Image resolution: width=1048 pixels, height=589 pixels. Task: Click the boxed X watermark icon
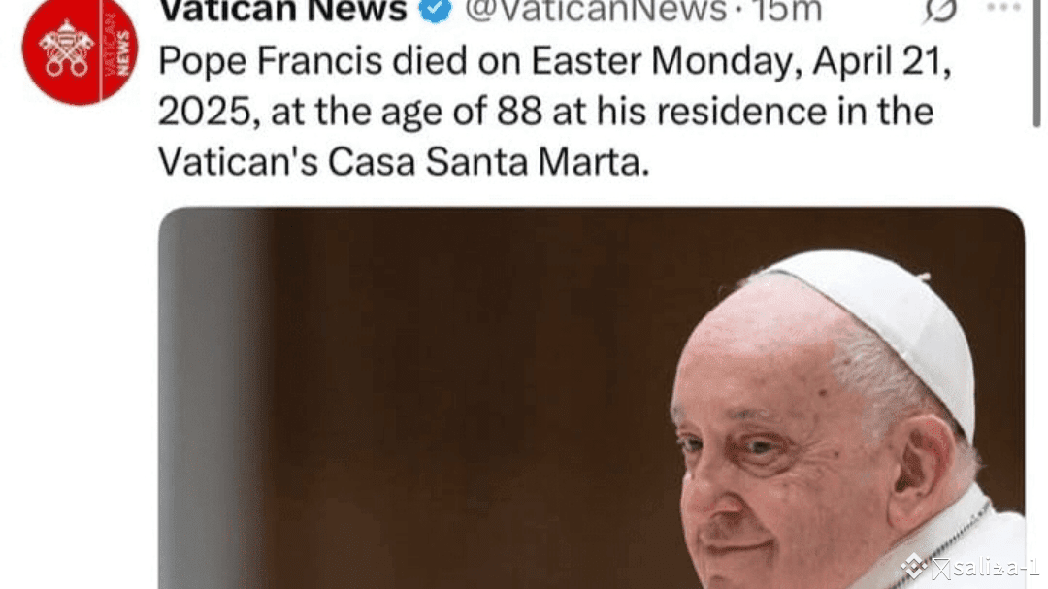[x=941, y=569]
